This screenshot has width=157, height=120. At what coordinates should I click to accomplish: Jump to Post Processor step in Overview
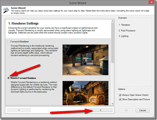127,31
